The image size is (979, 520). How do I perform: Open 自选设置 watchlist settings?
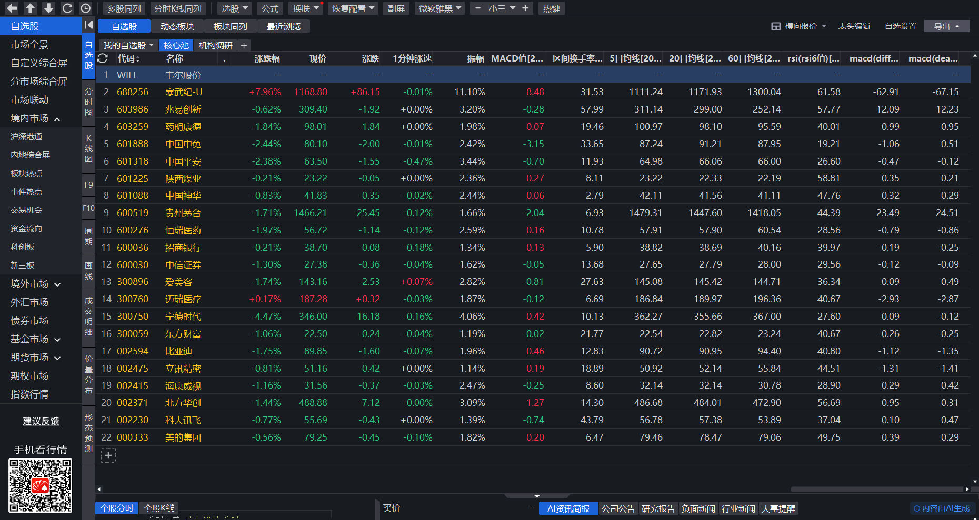point(901,26)
